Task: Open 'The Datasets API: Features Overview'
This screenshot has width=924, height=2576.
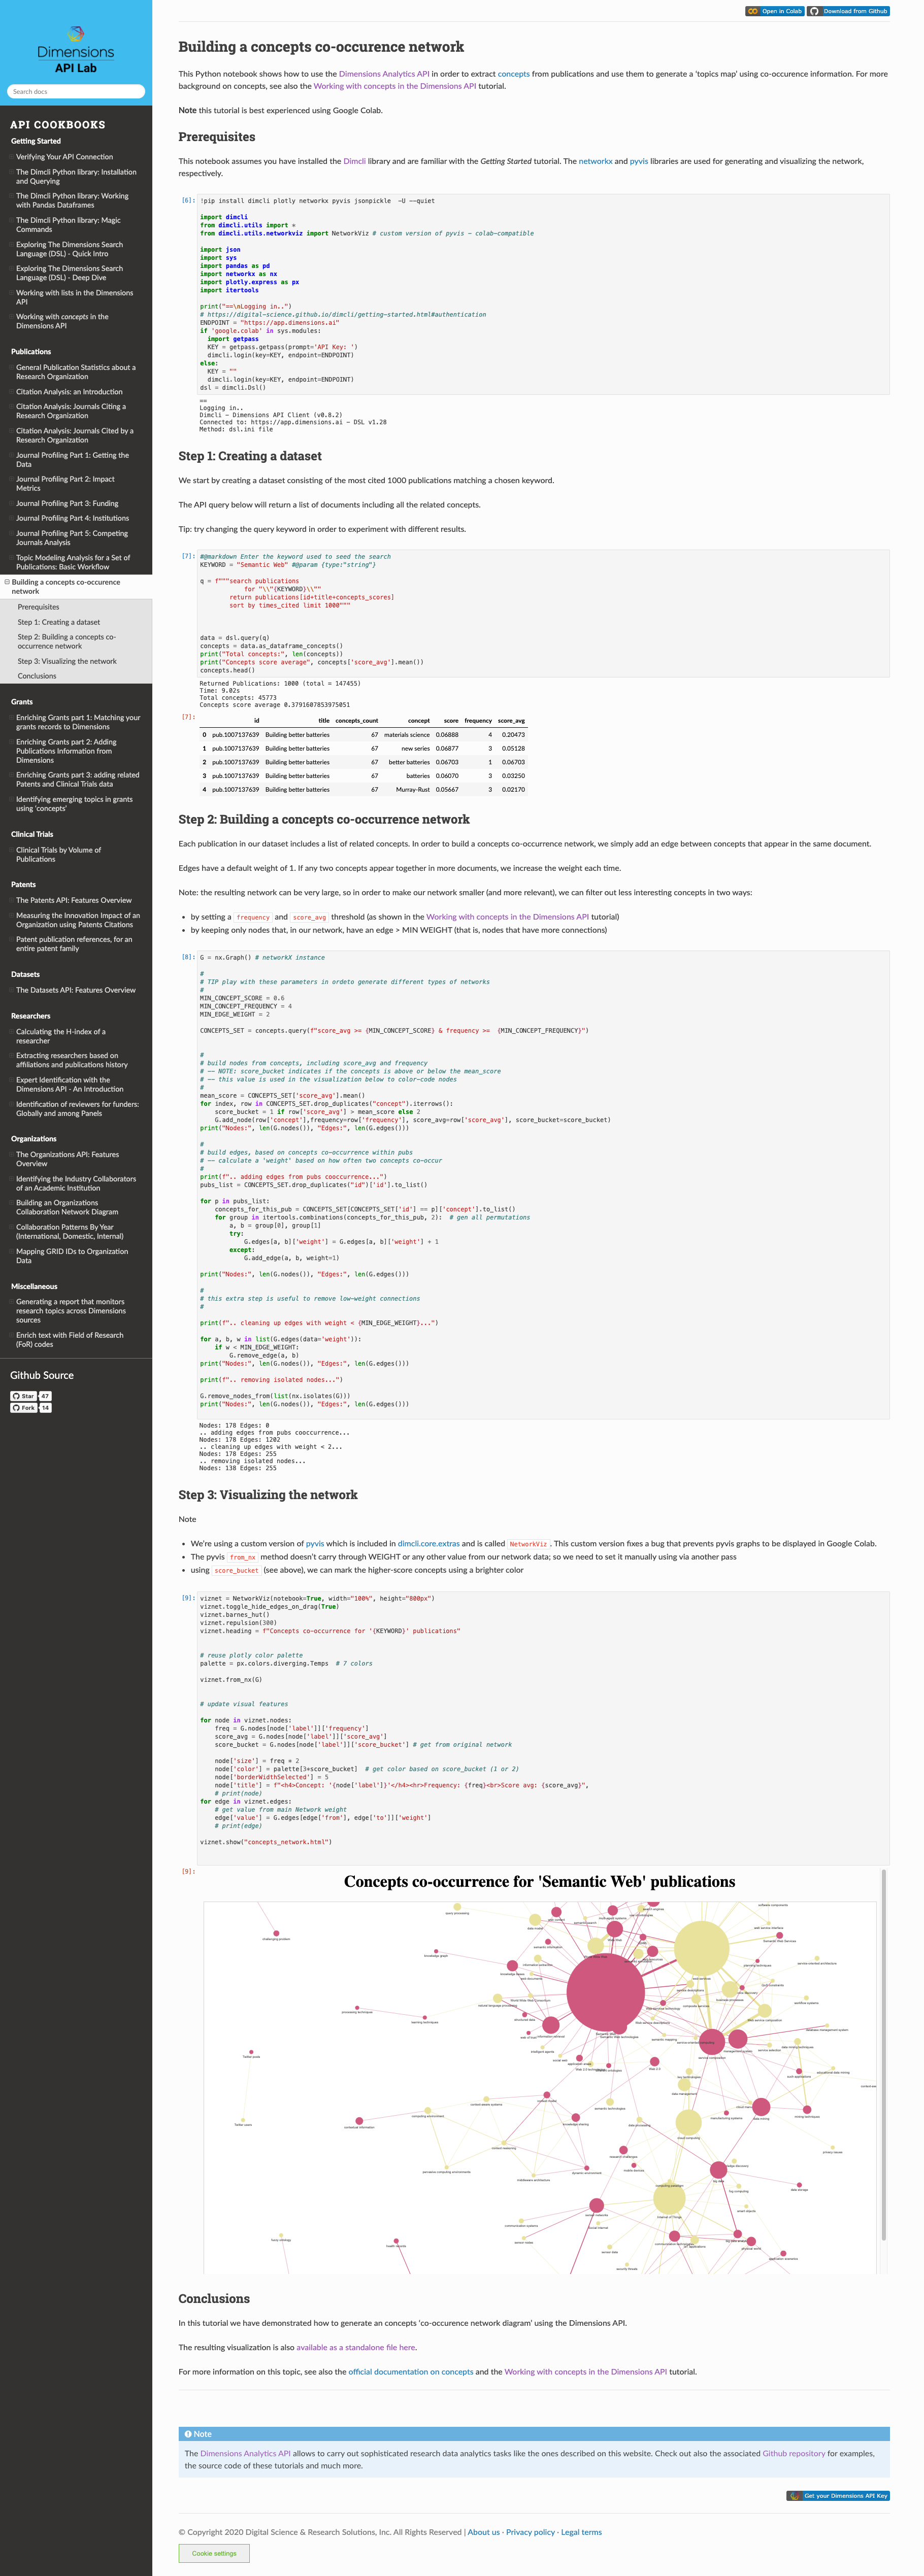Action: pyautogui.click(x=76, y=990)
